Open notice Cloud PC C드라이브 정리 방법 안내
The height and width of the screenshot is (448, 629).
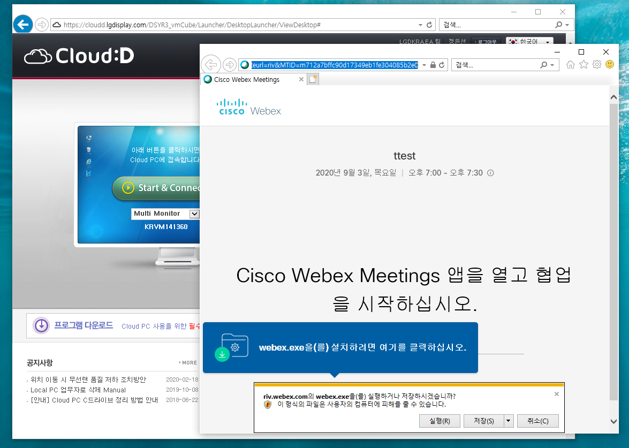pos(94,400)
